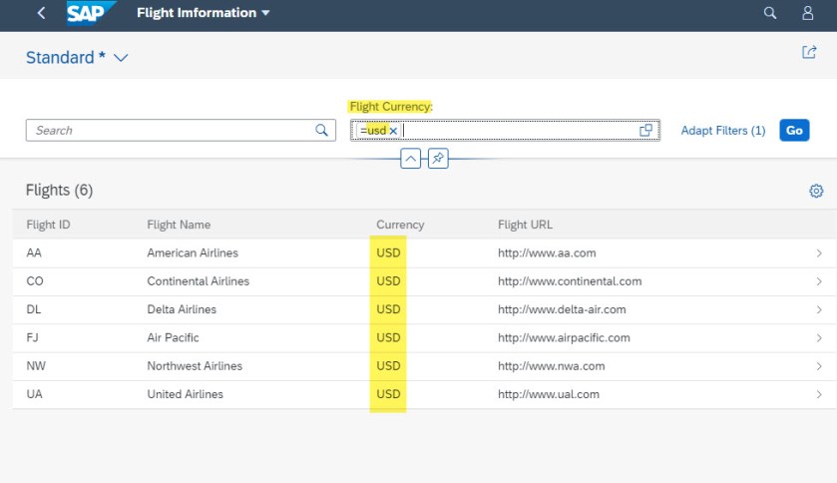Click the SAP logo
The image size is (837, 483).
[x=91, y=13]
